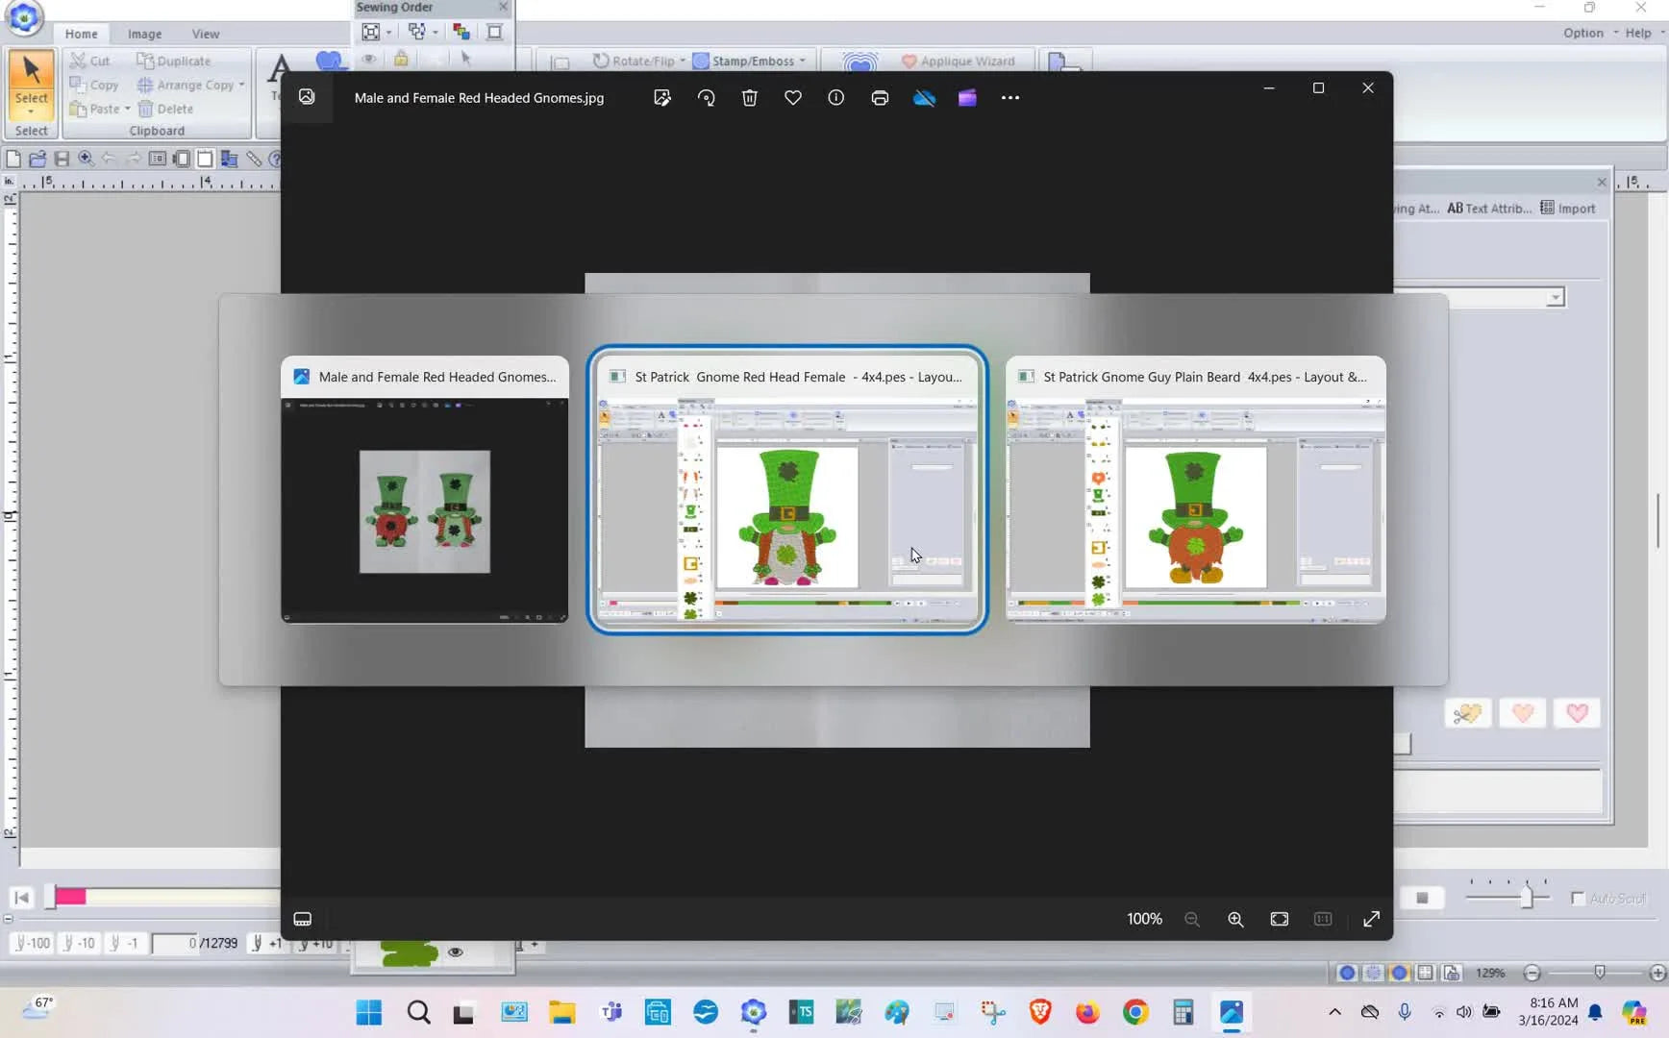Viewport: 1669px width, 1038px height.
Task: Step forward 1 stitch
Action: tap(267, 943)
